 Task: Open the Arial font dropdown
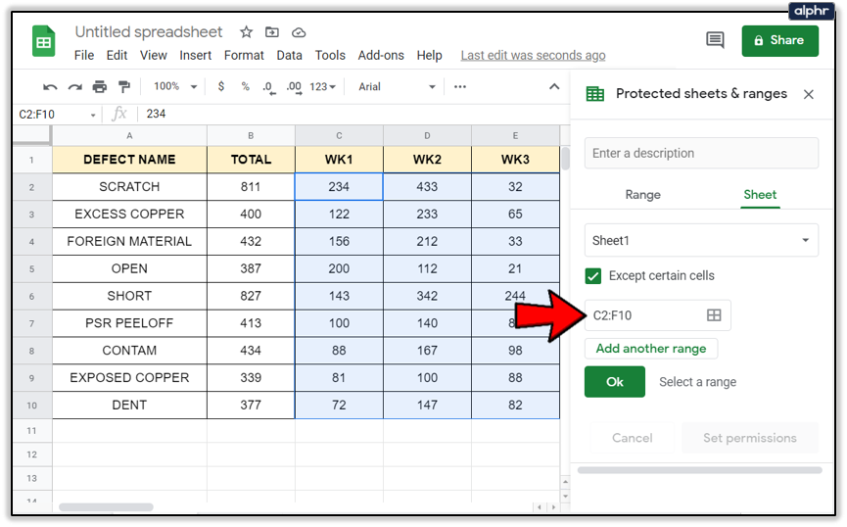(x=397, y=87)
